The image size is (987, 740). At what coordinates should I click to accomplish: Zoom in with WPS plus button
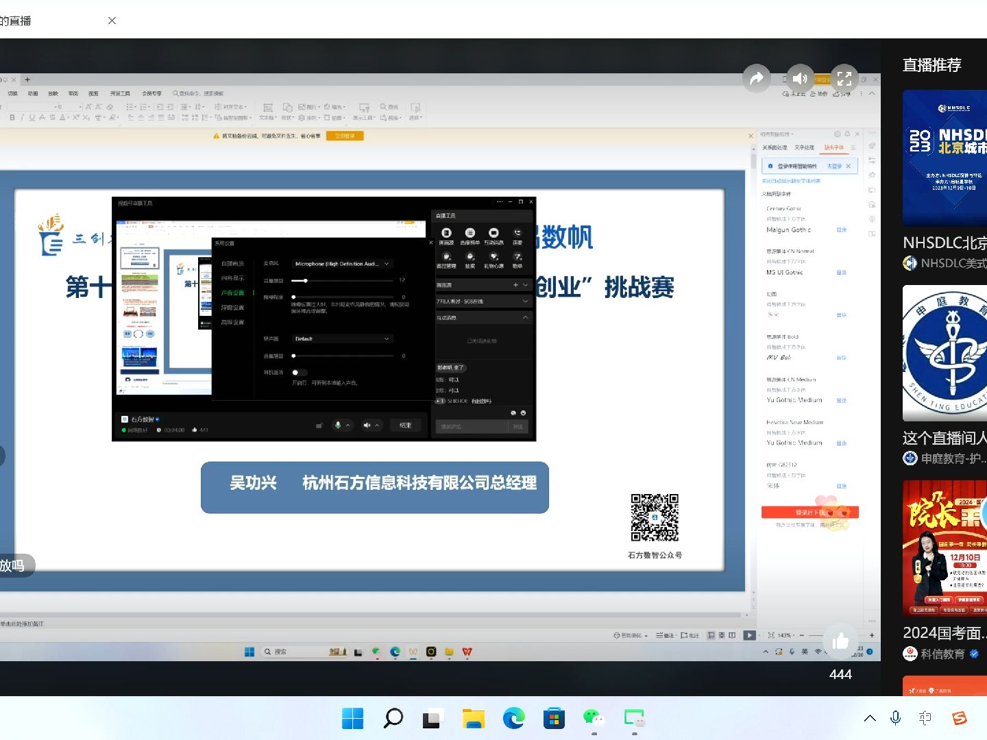[872, 635]
